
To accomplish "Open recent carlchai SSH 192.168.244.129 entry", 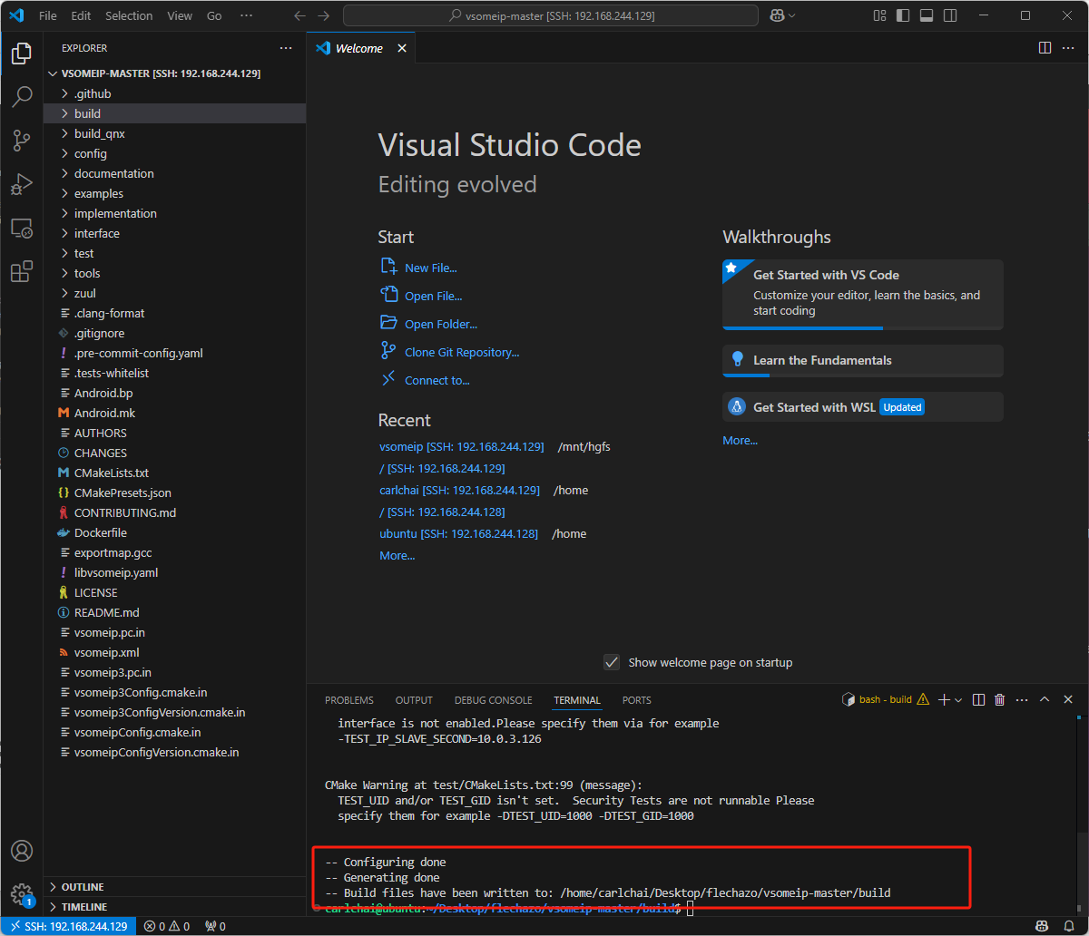I will pos(459,490).
